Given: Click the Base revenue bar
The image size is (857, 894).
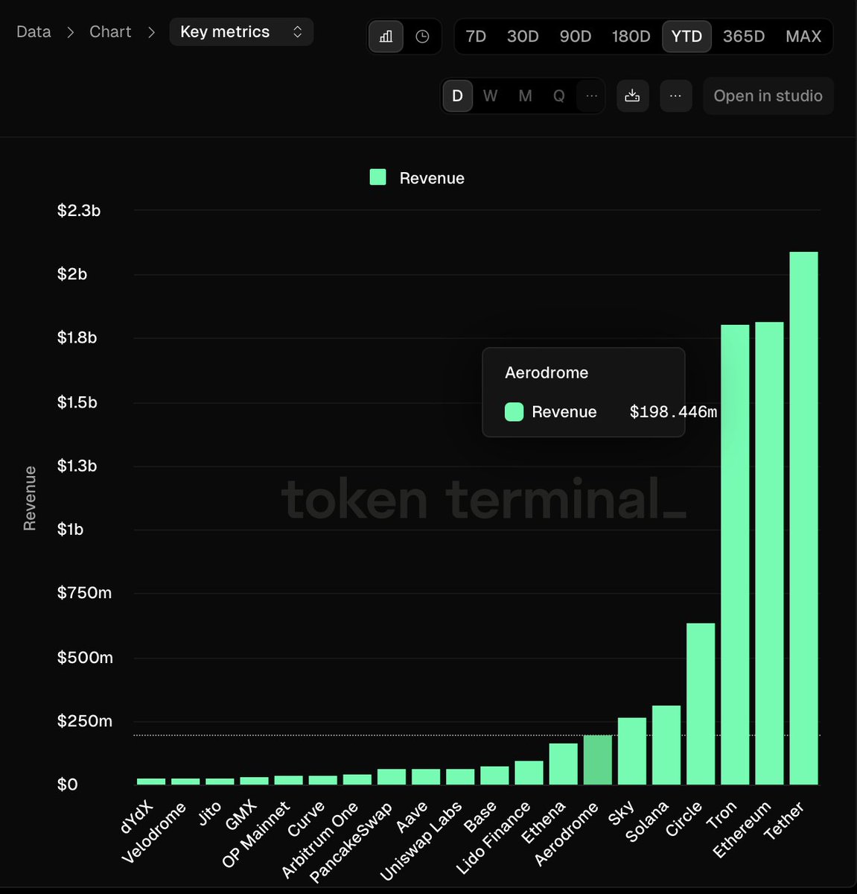Looking at the screenshot, I should tap(495, 776).
